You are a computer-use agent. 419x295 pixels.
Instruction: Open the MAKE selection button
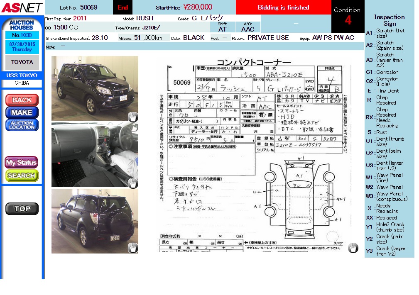22,112
